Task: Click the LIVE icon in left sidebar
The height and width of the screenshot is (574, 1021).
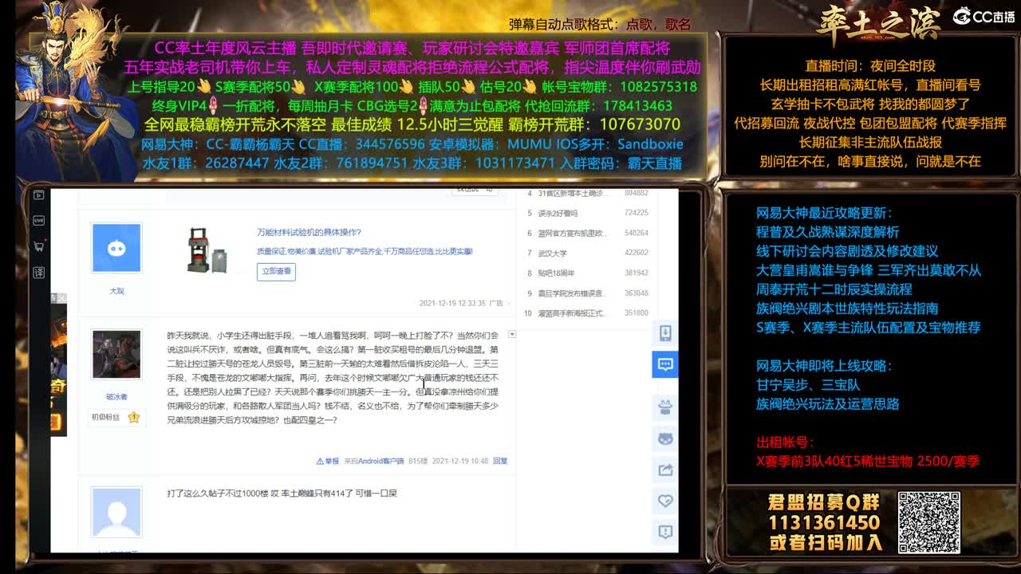Action: pos(38,220)
